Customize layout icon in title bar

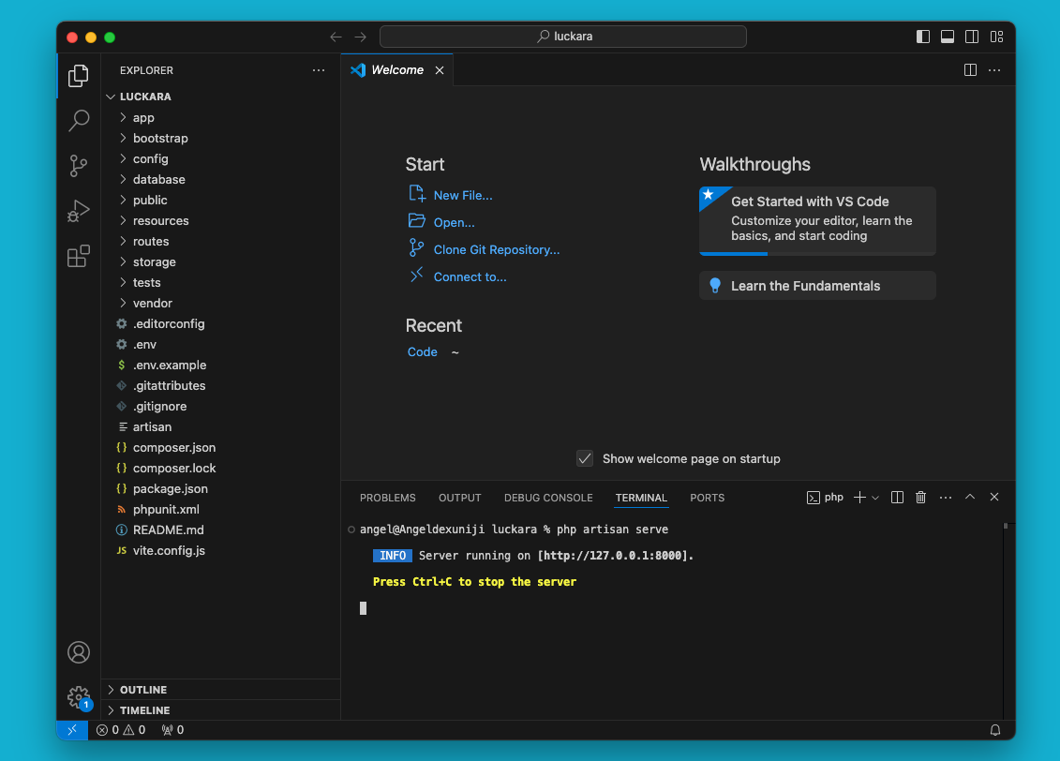996,37
